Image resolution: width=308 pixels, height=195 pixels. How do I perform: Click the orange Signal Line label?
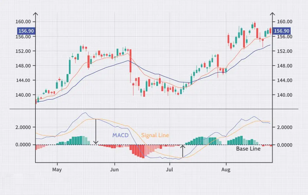tap(155, 135)
